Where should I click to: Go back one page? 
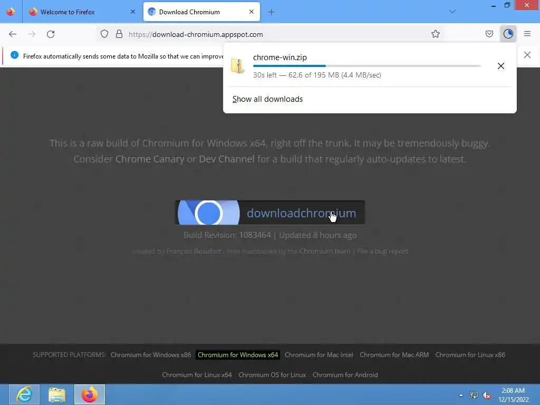(13, 34)
